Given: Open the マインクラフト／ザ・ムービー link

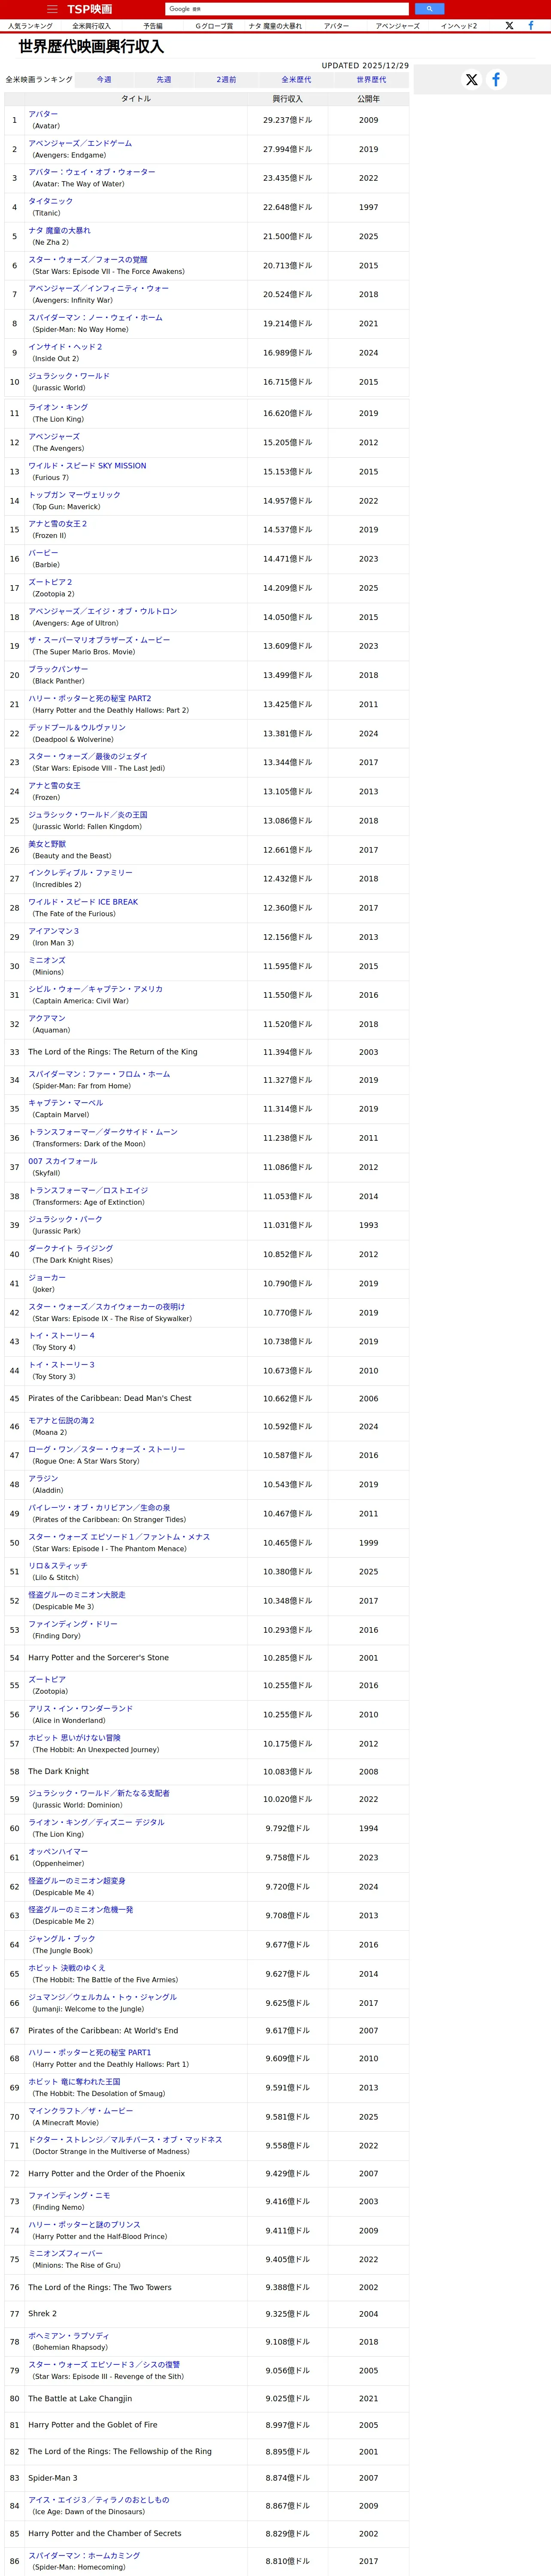Looking at the screenshot, I should click(x=80, y=2110).
